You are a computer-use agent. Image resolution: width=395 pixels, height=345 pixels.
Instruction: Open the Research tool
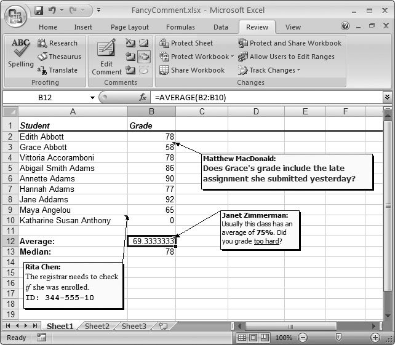[x=57, y=43]
